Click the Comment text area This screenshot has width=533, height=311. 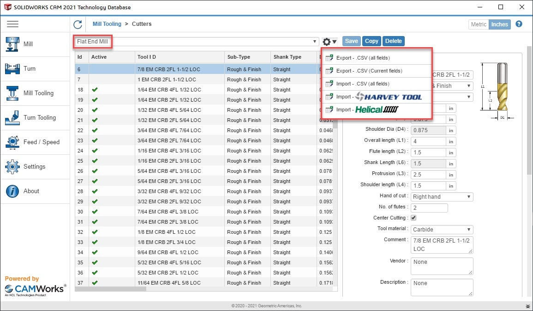[442, 244]
